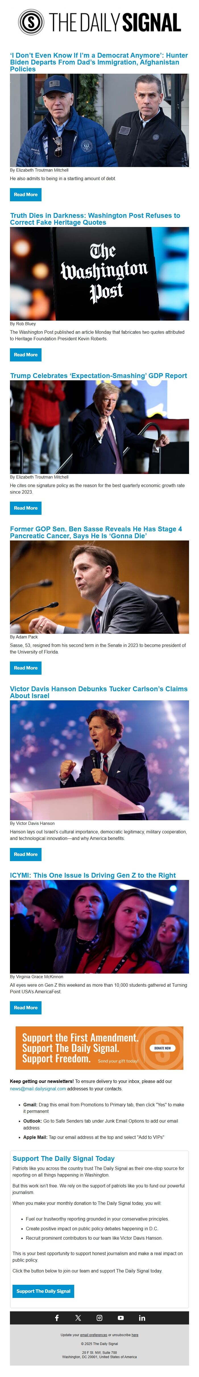Viewport: 199px width, 1377px height.
Task: Open the email preferences link
Action: pyautogui.click(x=94, y=1335)
